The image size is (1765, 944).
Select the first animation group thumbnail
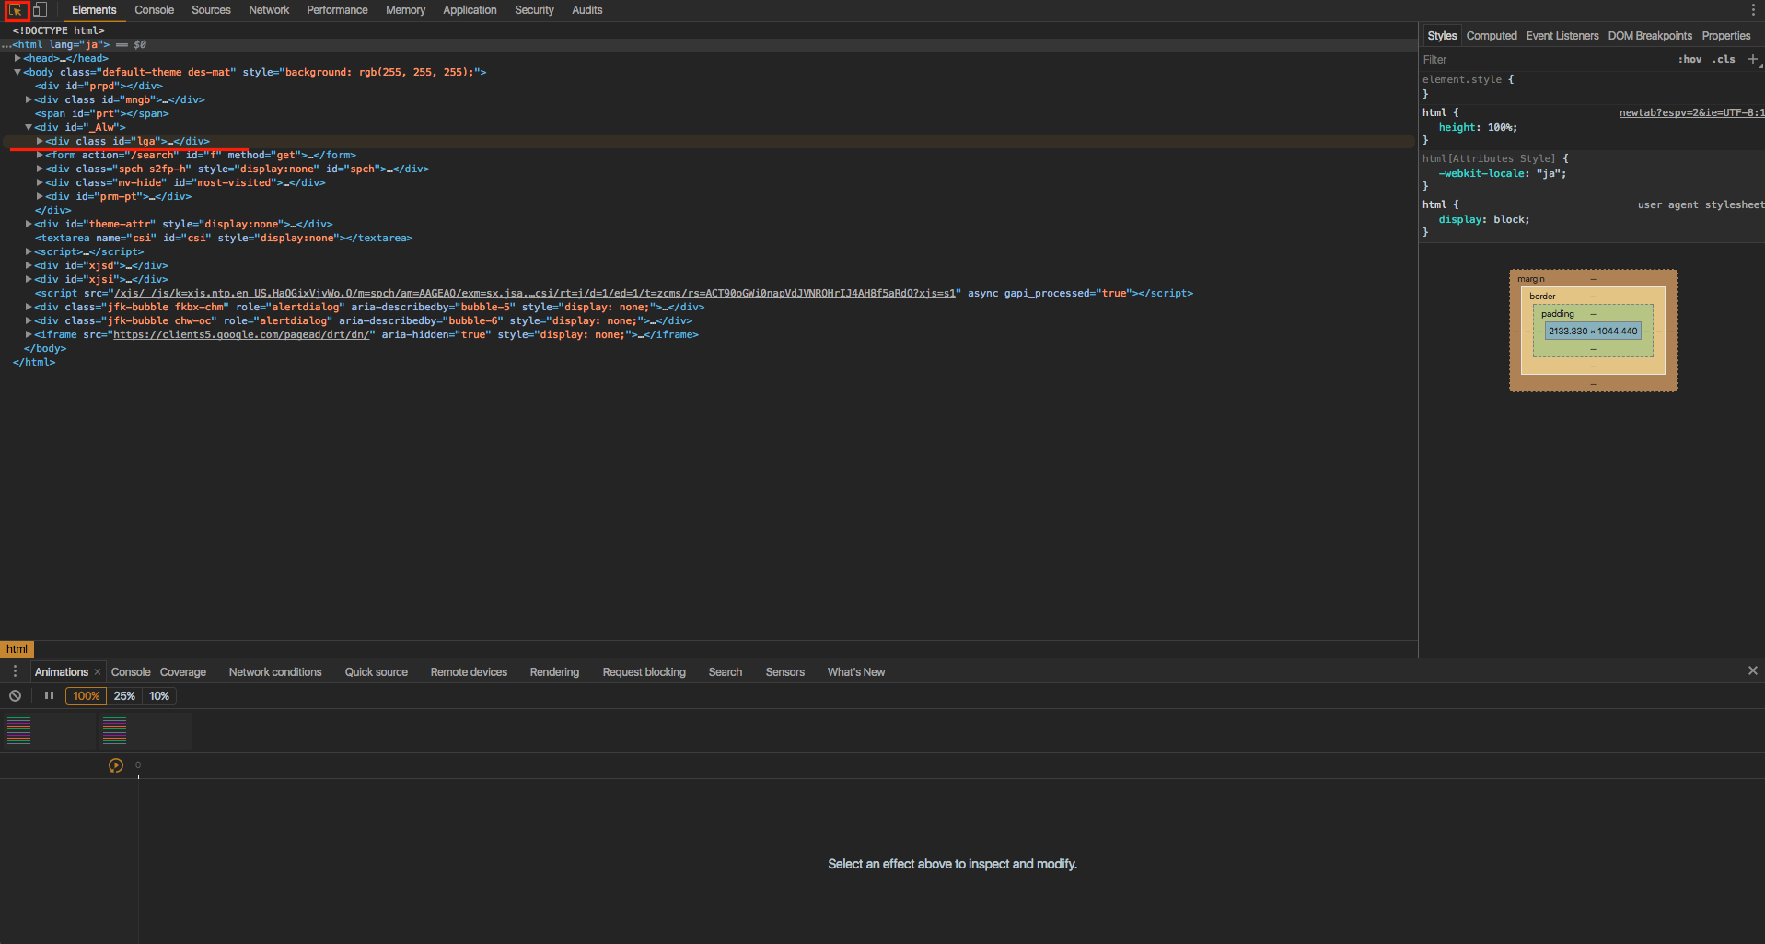50,731
